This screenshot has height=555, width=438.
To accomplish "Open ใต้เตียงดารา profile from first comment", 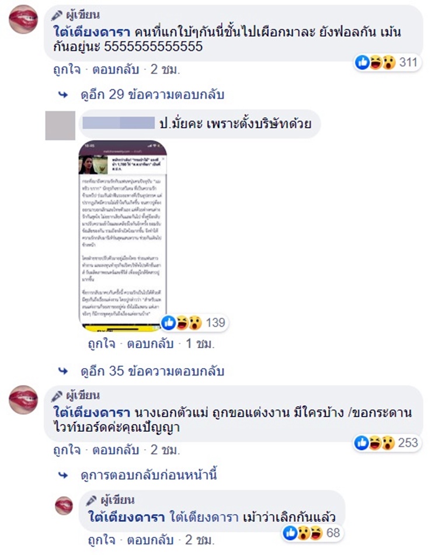I will (x=92, y=32).
